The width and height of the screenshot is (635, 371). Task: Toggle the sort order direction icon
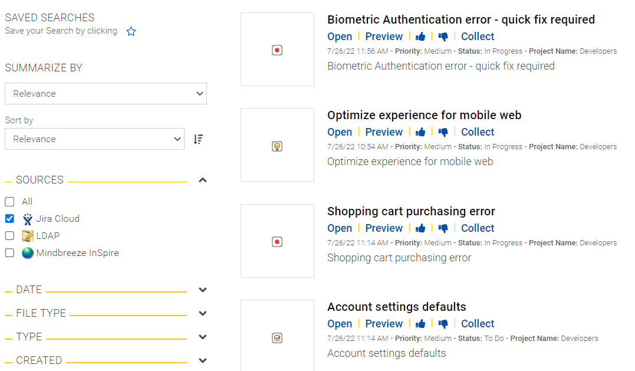click(198, 139)
